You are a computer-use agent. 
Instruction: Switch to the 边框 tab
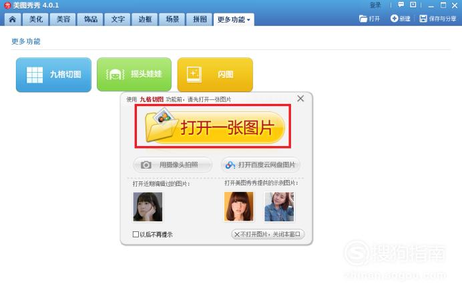[145, 19]
